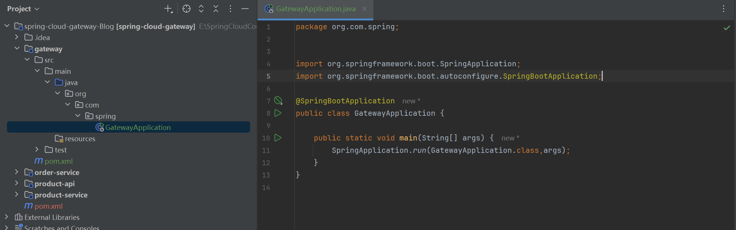
Task: Expand the test folder
Action: coord(37,149)
